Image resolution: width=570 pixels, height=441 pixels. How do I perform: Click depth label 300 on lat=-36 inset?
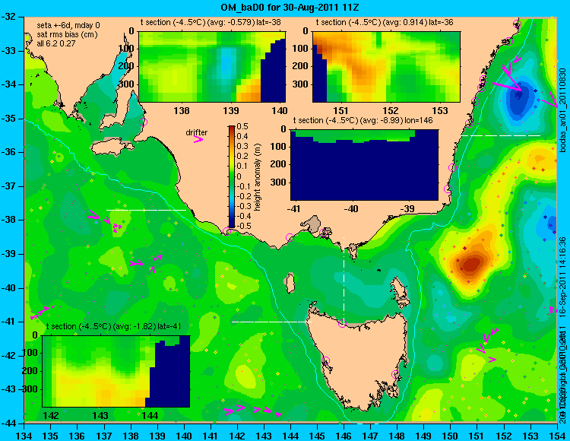301,84
